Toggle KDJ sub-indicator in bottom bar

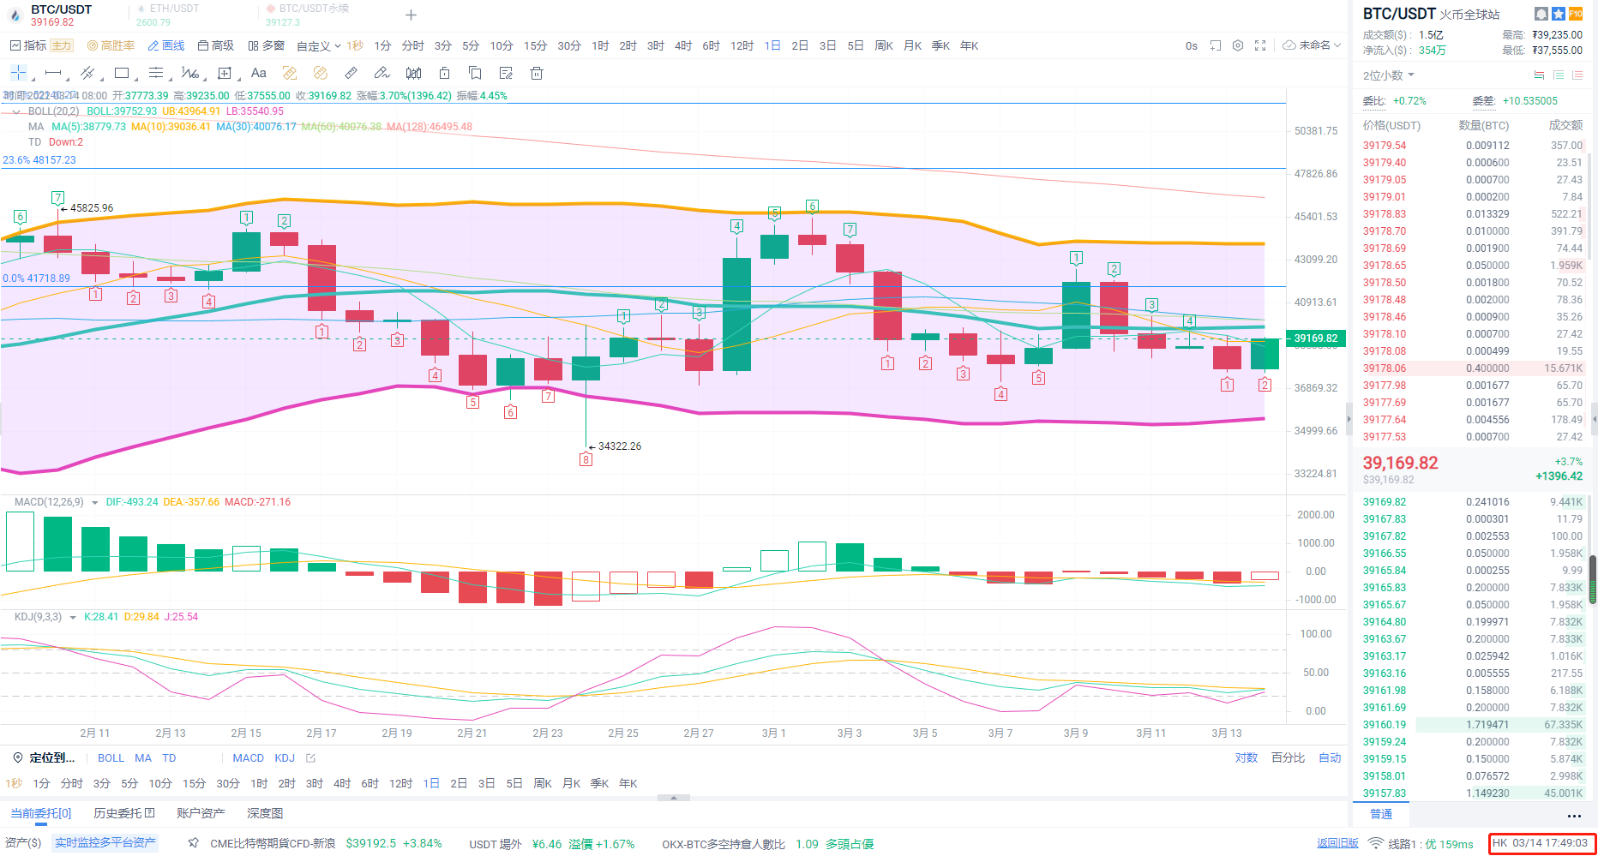285,757
